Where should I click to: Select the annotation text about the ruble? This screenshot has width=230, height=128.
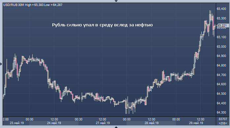(102, 25)
